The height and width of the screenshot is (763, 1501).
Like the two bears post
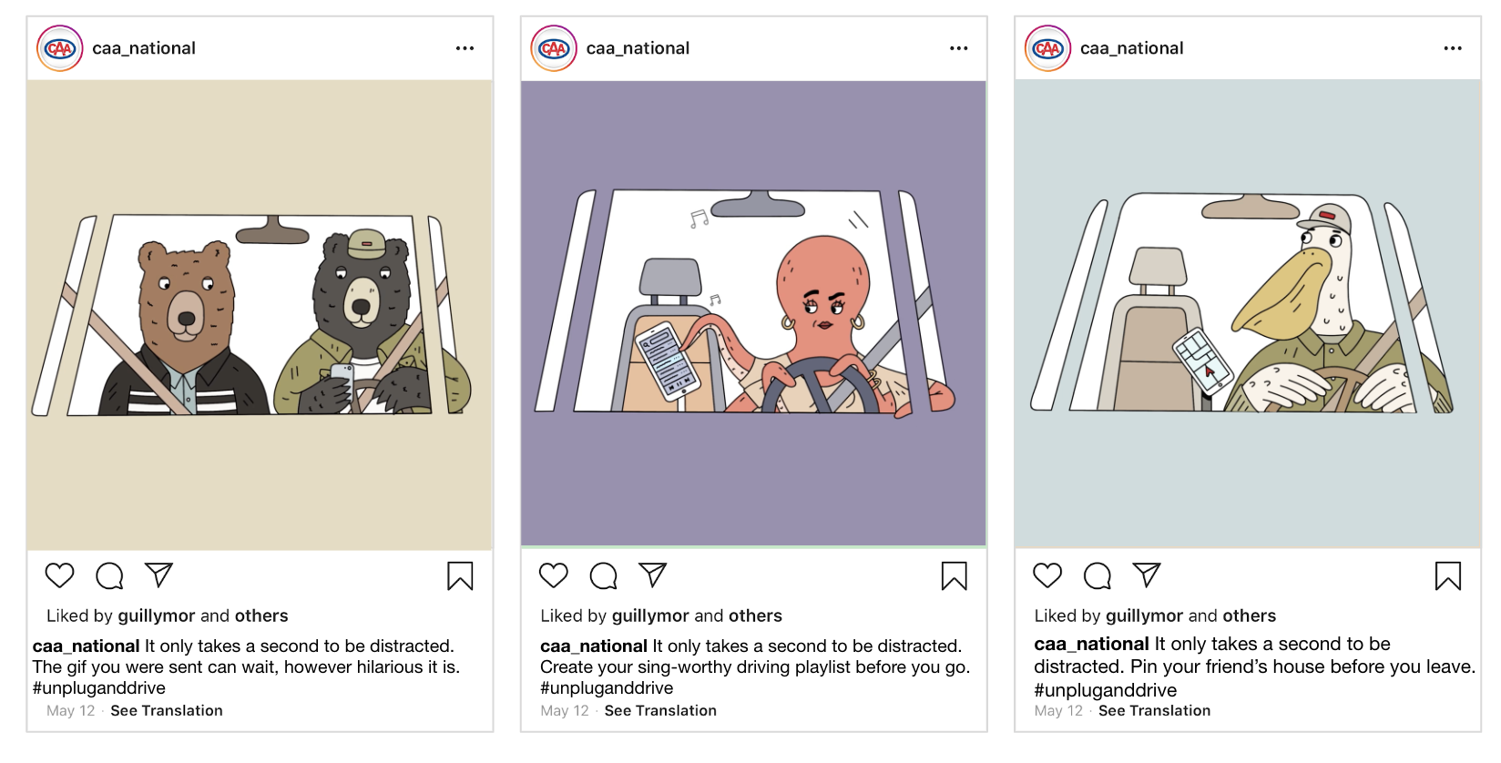[x=60, y=575]
